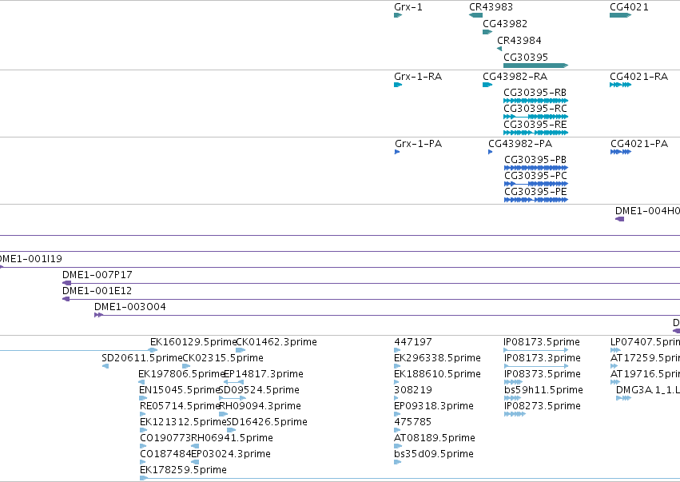This screenshot has height=482, width=680.
Task: Select the RE05714.5prime EST
Action: tap(143, 414)
